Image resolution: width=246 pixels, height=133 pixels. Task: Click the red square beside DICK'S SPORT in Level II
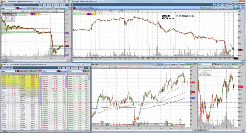18,71
